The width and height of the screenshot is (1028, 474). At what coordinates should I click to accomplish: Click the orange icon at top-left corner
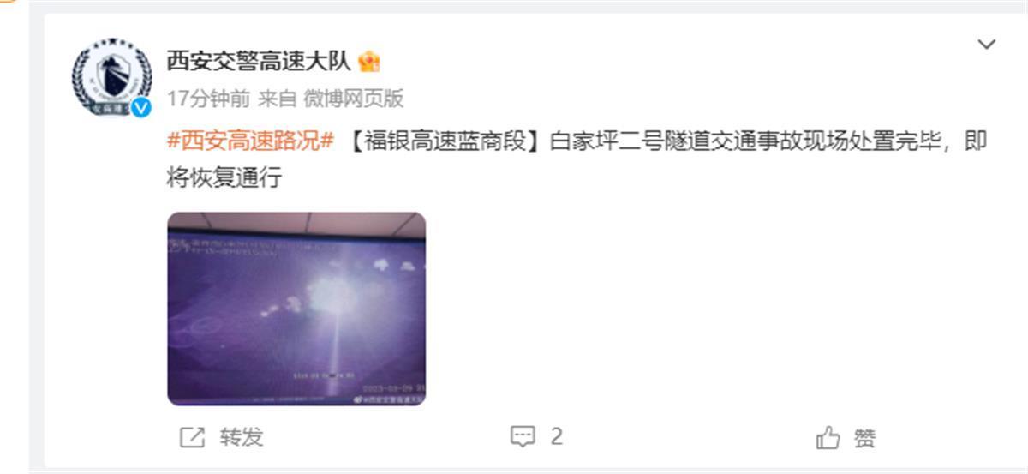[8, 3]
